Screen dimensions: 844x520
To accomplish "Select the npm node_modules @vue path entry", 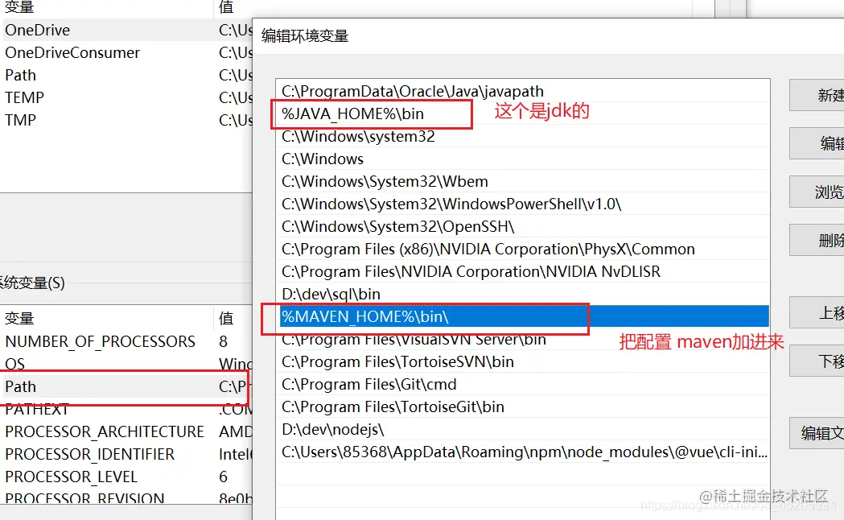I will tap(523, 452).
